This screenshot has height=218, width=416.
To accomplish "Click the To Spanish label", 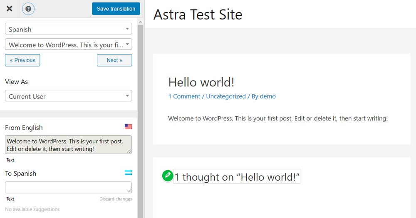I will tap(21, 174).
